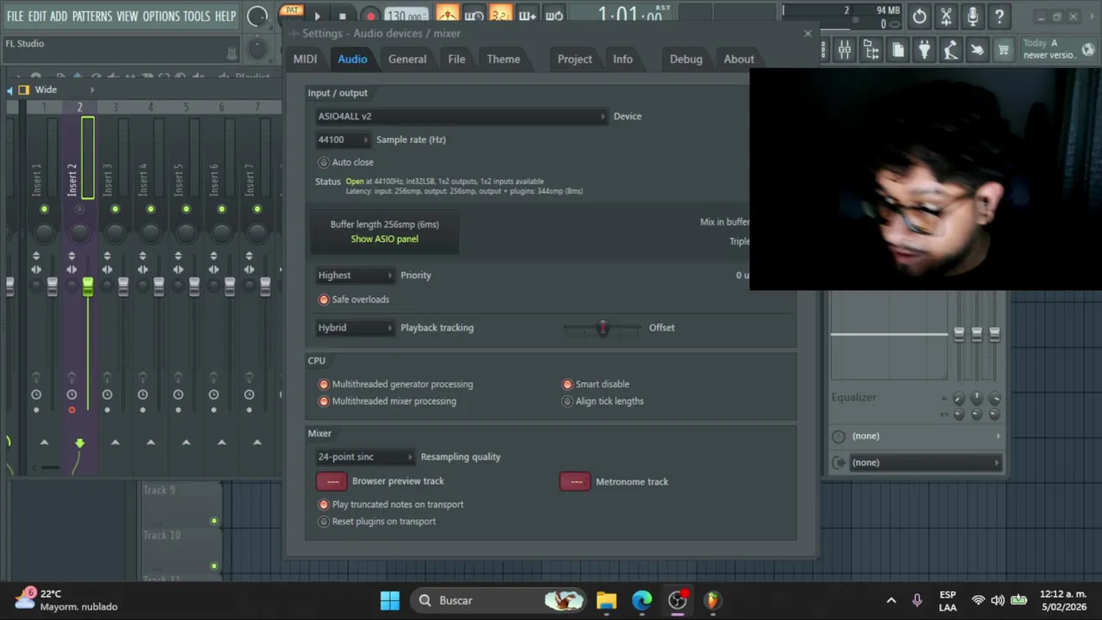This screenshot has height=620, width=1102.
Task: Open the OPTIONS menu
Action: [161, 16]
